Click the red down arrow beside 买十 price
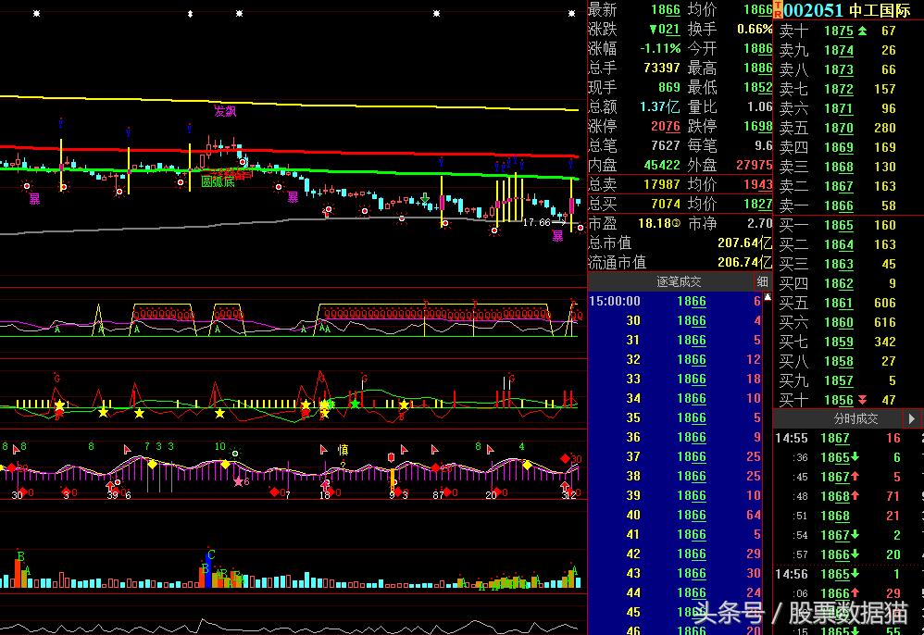The image size is (924, 635). pos(863,400)
